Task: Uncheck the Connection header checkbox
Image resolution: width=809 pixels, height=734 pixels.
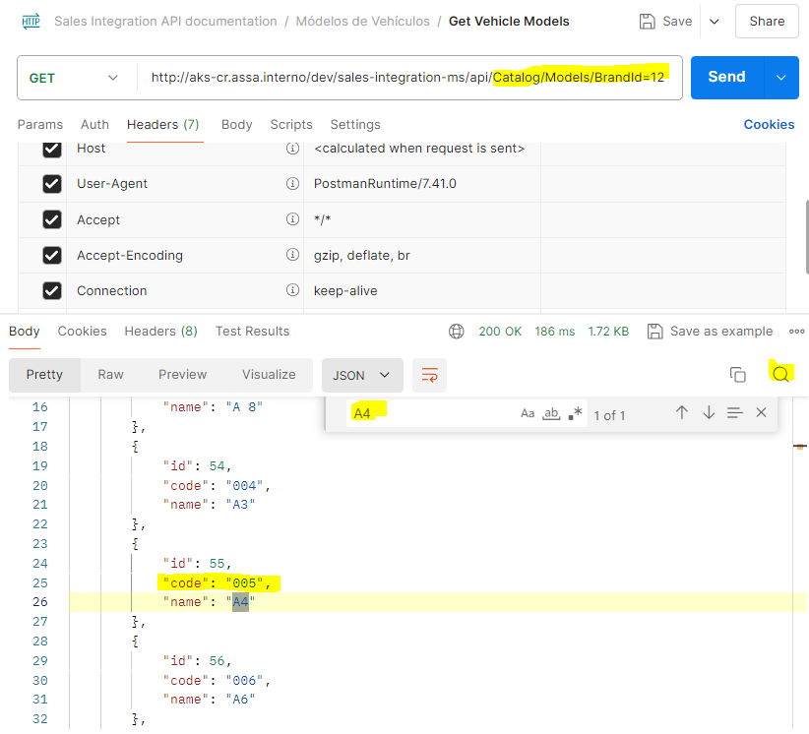Action: point(52,291)
